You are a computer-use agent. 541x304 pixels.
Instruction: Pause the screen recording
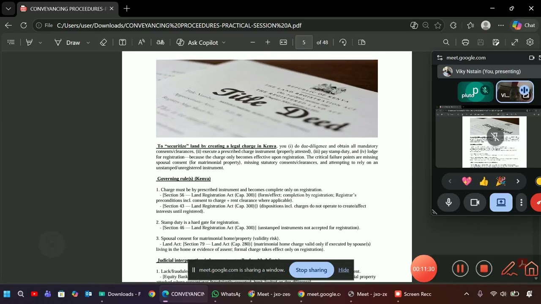[x=460, y=269]
